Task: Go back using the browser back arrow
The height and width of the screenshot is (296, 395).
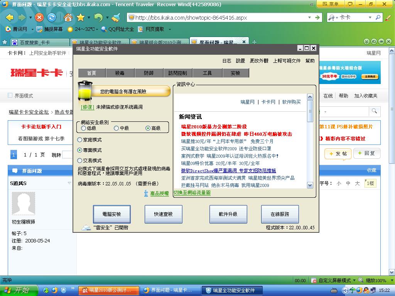Action: (10, 17)
